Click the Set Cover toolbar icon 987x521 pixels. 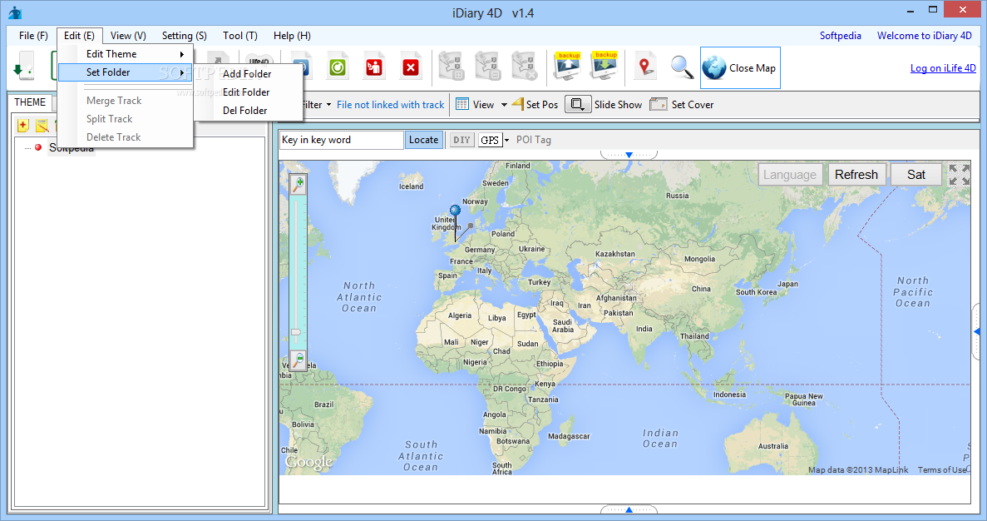[x=659, y=104]
